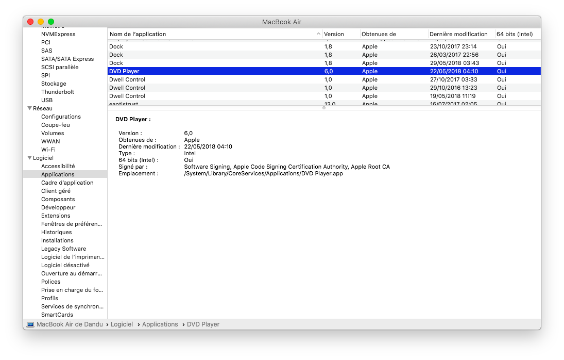The height and width of the screenshot is (360, 564).
Task: Click the sort arrow in Nom de l'application header
Action: (x=318, y=34)
